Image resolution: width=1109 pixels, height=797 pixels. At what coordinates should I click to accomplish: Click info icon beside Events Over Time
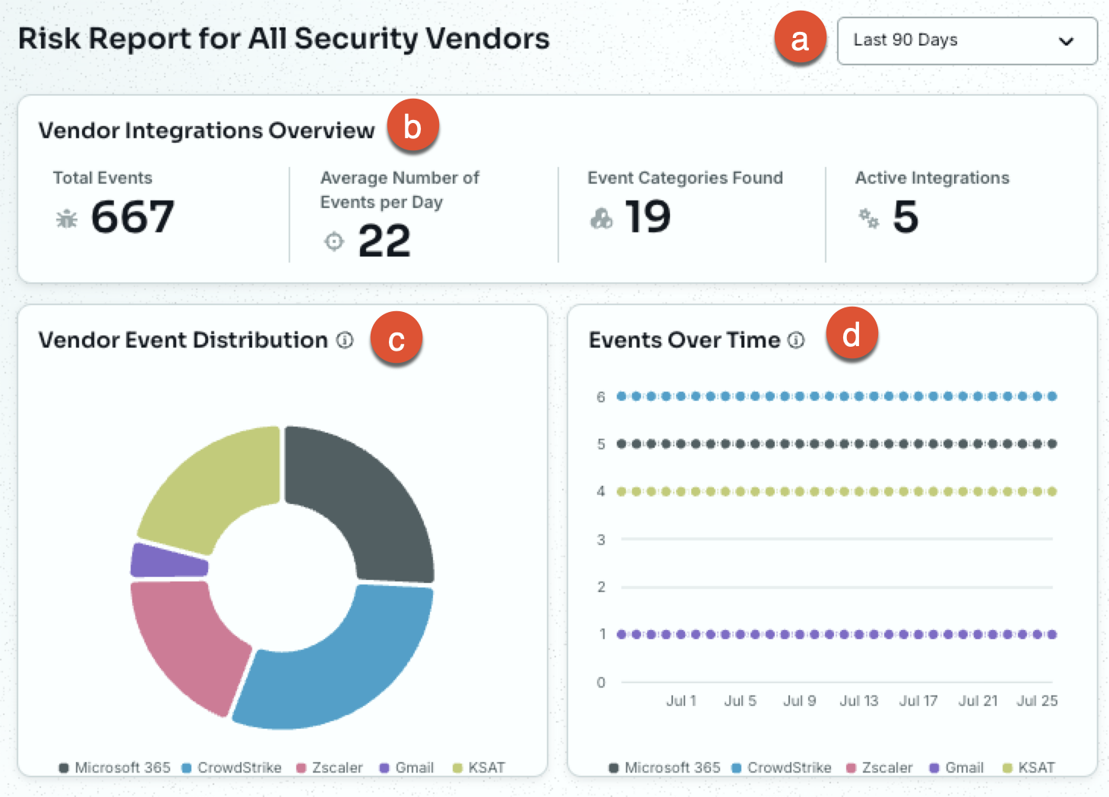pyautogui.click(x=796, y=340)
